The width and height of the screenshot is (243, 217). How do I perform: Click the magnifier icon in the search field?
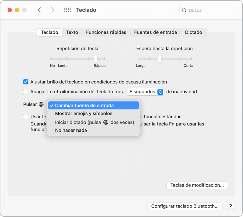point(184,10)
